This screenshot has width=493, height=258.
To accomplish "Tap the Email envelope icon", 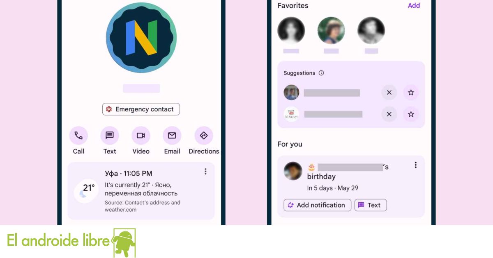I will (172, 136).
